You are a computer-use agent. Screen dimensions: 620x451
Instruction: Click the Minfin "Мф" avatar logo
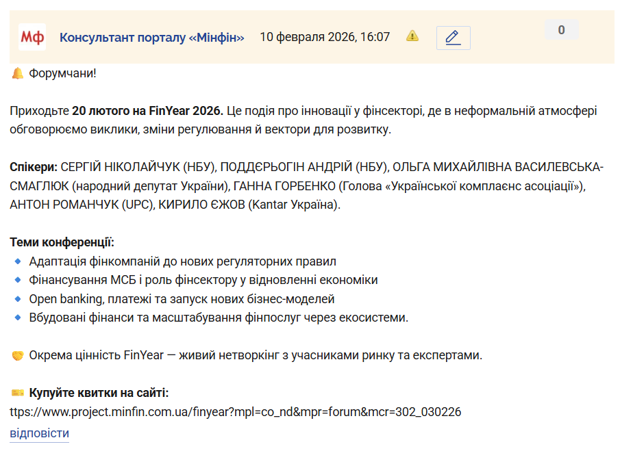pyautogui.click(x=32, y=37)
